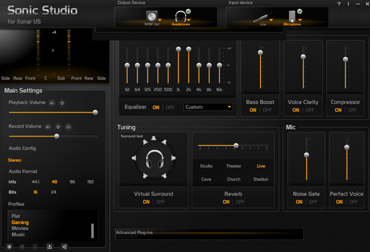
Task: Mute record volume with the speaker icon
Action: point(48,127)
